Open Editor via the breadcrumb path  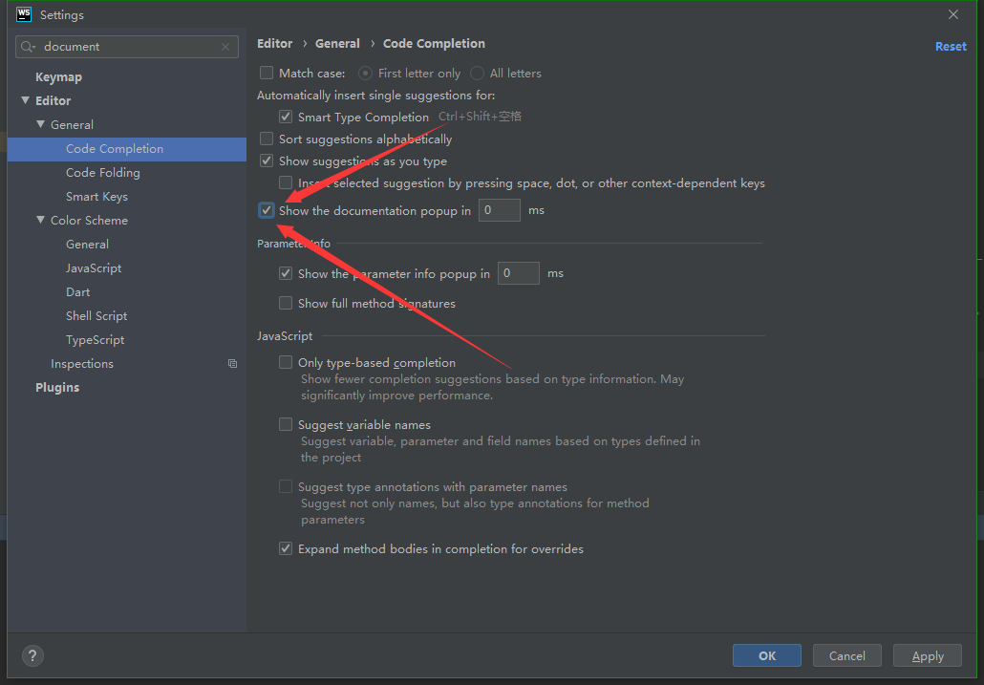click(274, 43)
